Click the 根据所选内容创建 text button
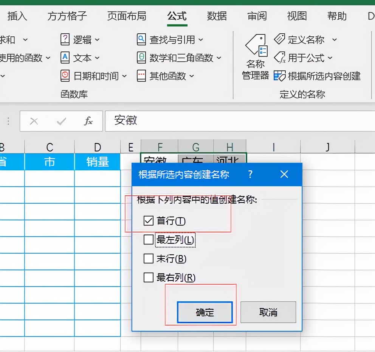This screenshot has width=375, height=352. [324, 76]
